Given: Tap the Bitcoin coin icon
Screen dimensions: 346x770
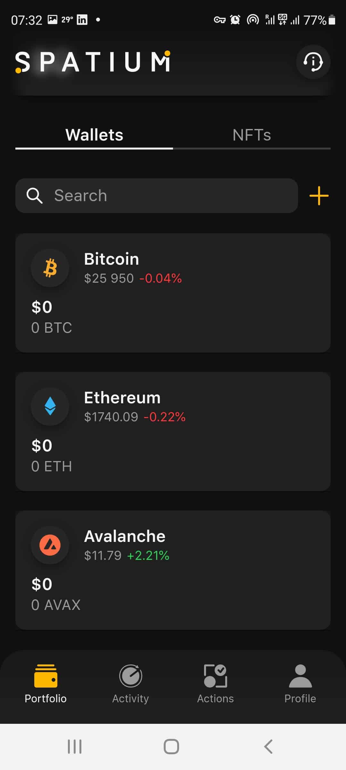Looking at the screenshot, I should point(50,268).
